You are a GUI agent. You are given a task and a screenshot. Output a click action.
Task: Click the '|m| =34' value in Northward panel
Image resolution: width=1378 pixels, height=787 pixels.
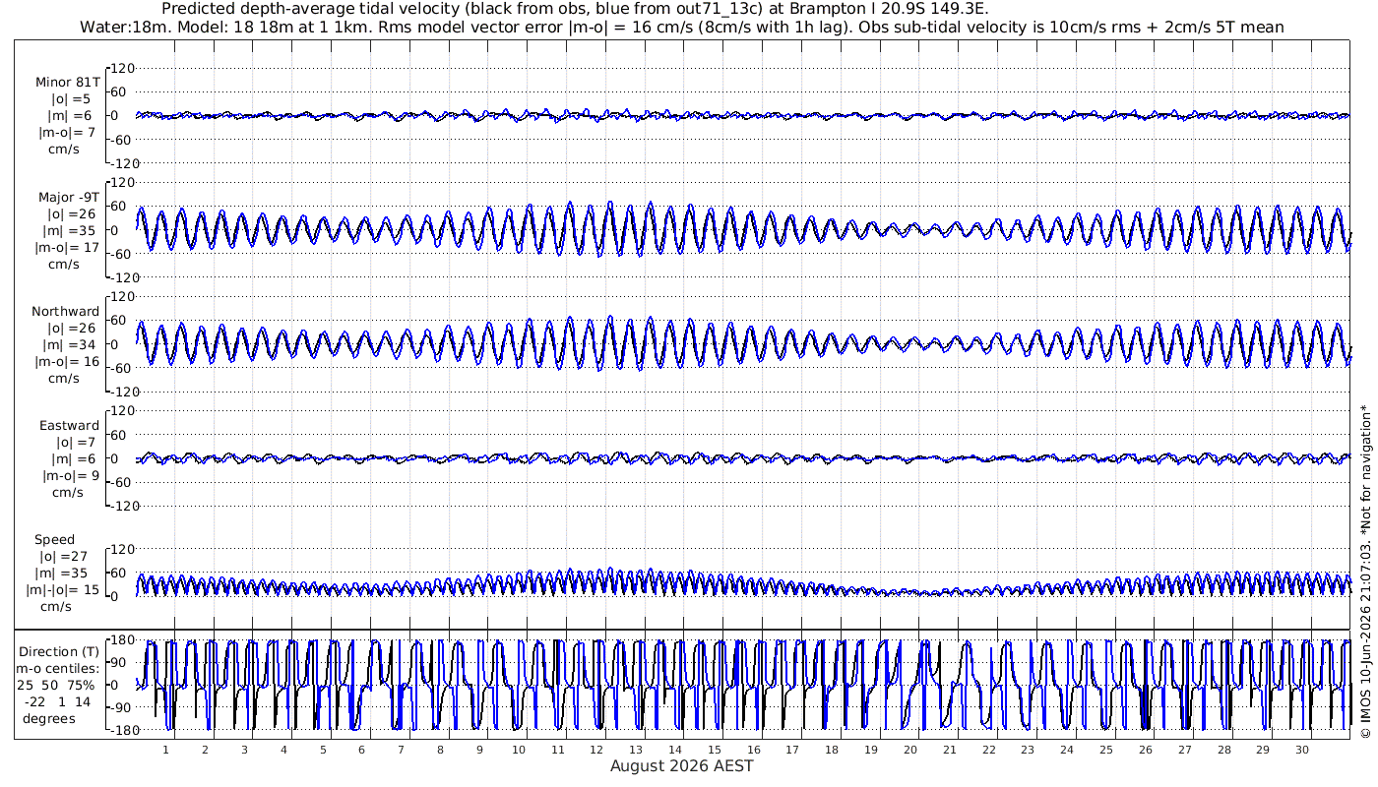pyautogui.click(x=70, y=345)
